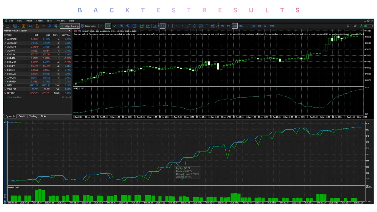This screenshot has height=212, width=377.
Task: Select the Crosshair tool
Action: point(169,26)
